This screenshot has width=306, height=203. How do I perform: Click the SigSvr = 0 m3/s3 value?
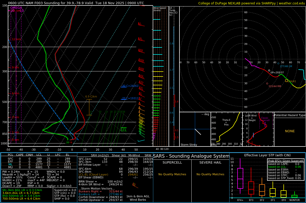point(59,186)
